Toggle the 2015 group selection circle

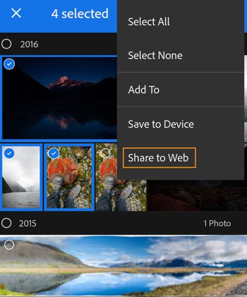[x=6, y=223]
